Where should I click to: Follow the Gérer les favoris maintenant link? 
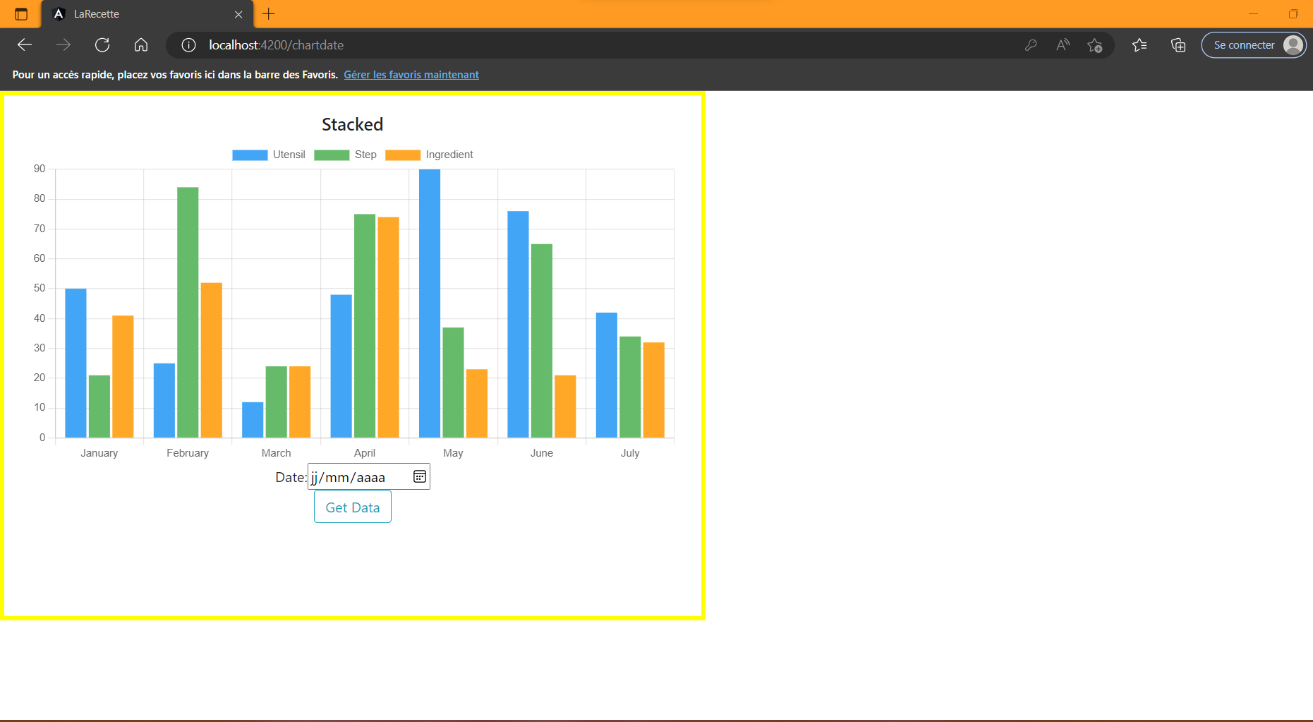(x=411, y=74)
